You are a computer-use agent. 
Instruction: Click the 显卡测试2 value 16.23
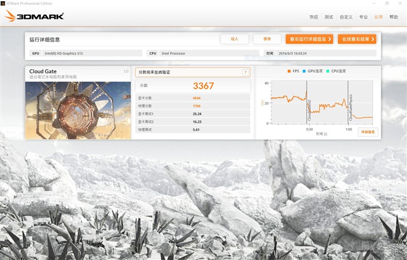pyautogui.click(x=197, y=122)
